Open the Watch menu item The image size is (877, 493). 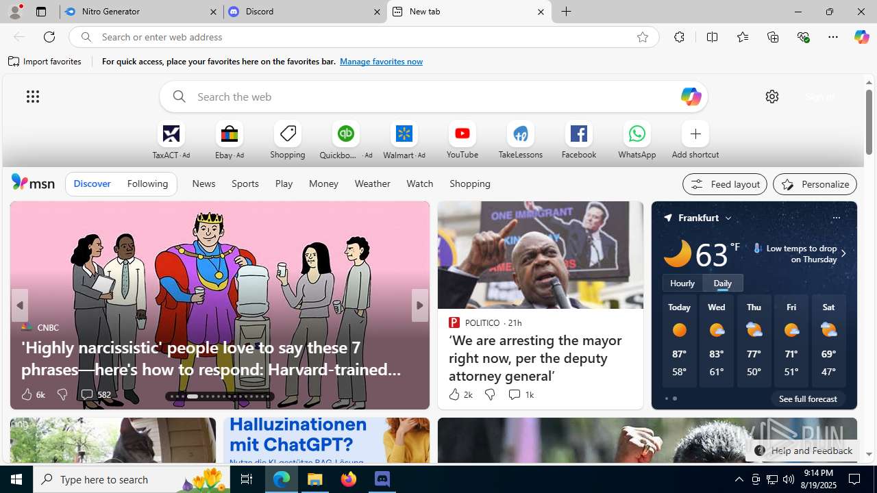coord(419,184)
